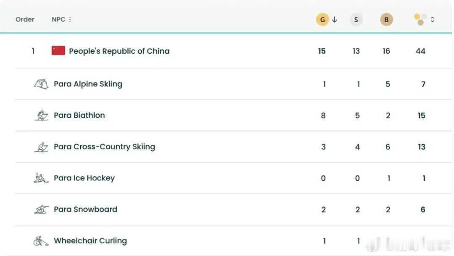Click the Para Snowboard sport icon
This screenshot has width=454, height=256.
tap(41, 209)
